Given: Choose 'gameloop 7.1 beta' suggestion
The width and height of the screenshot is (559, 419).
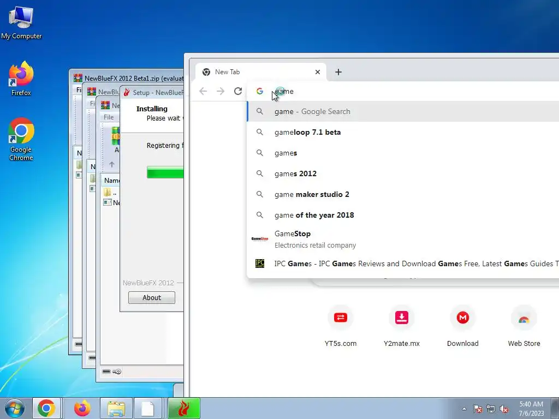Looking at the screenshot, I should 403,132.
